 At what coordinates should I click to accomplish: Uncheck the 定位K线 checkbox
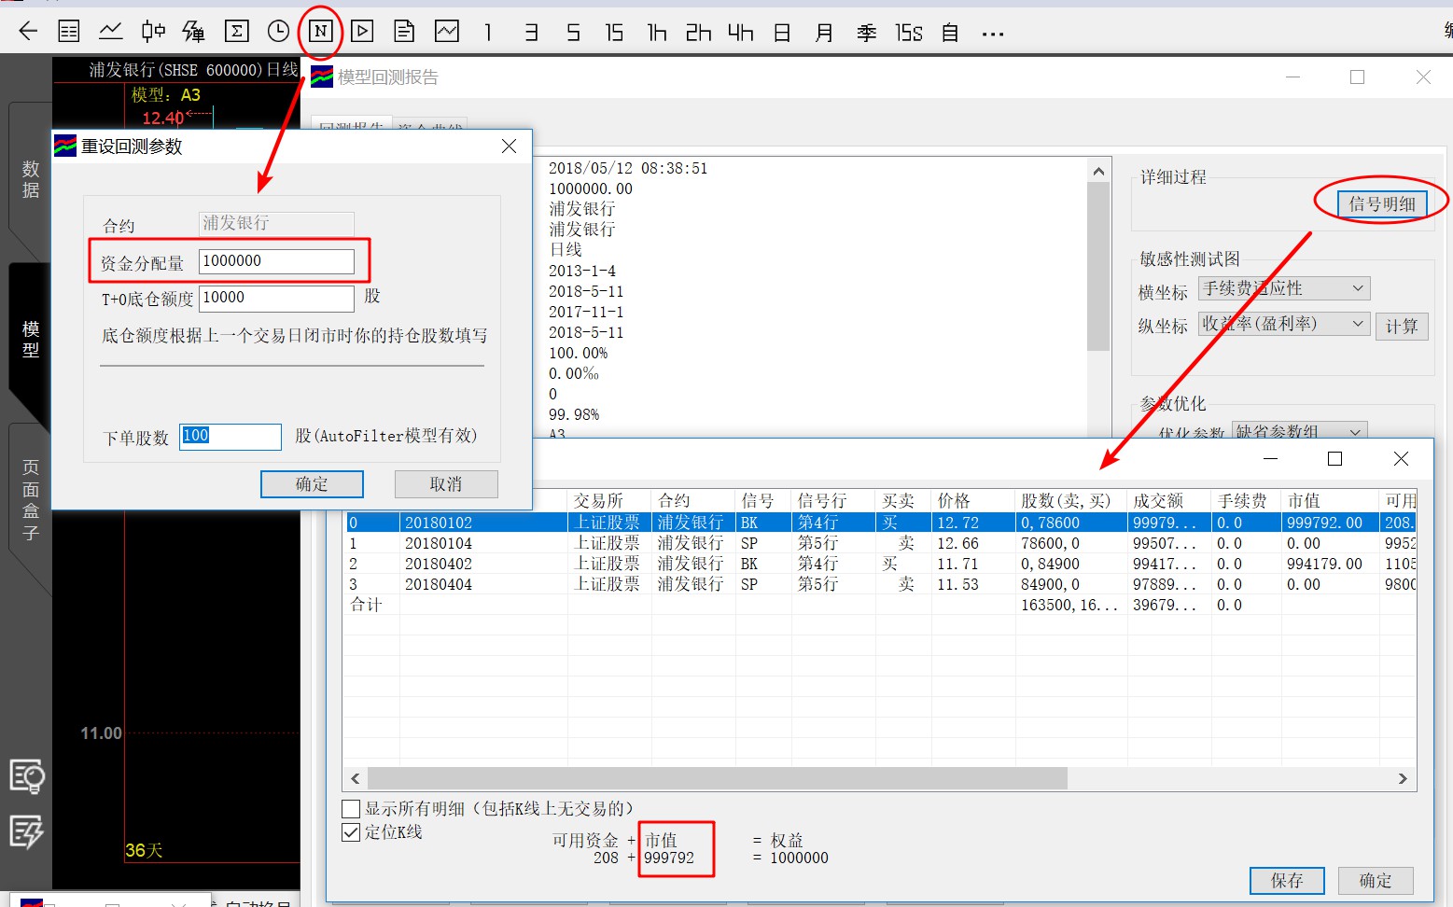pyautogui.click(x=352, y=832)
